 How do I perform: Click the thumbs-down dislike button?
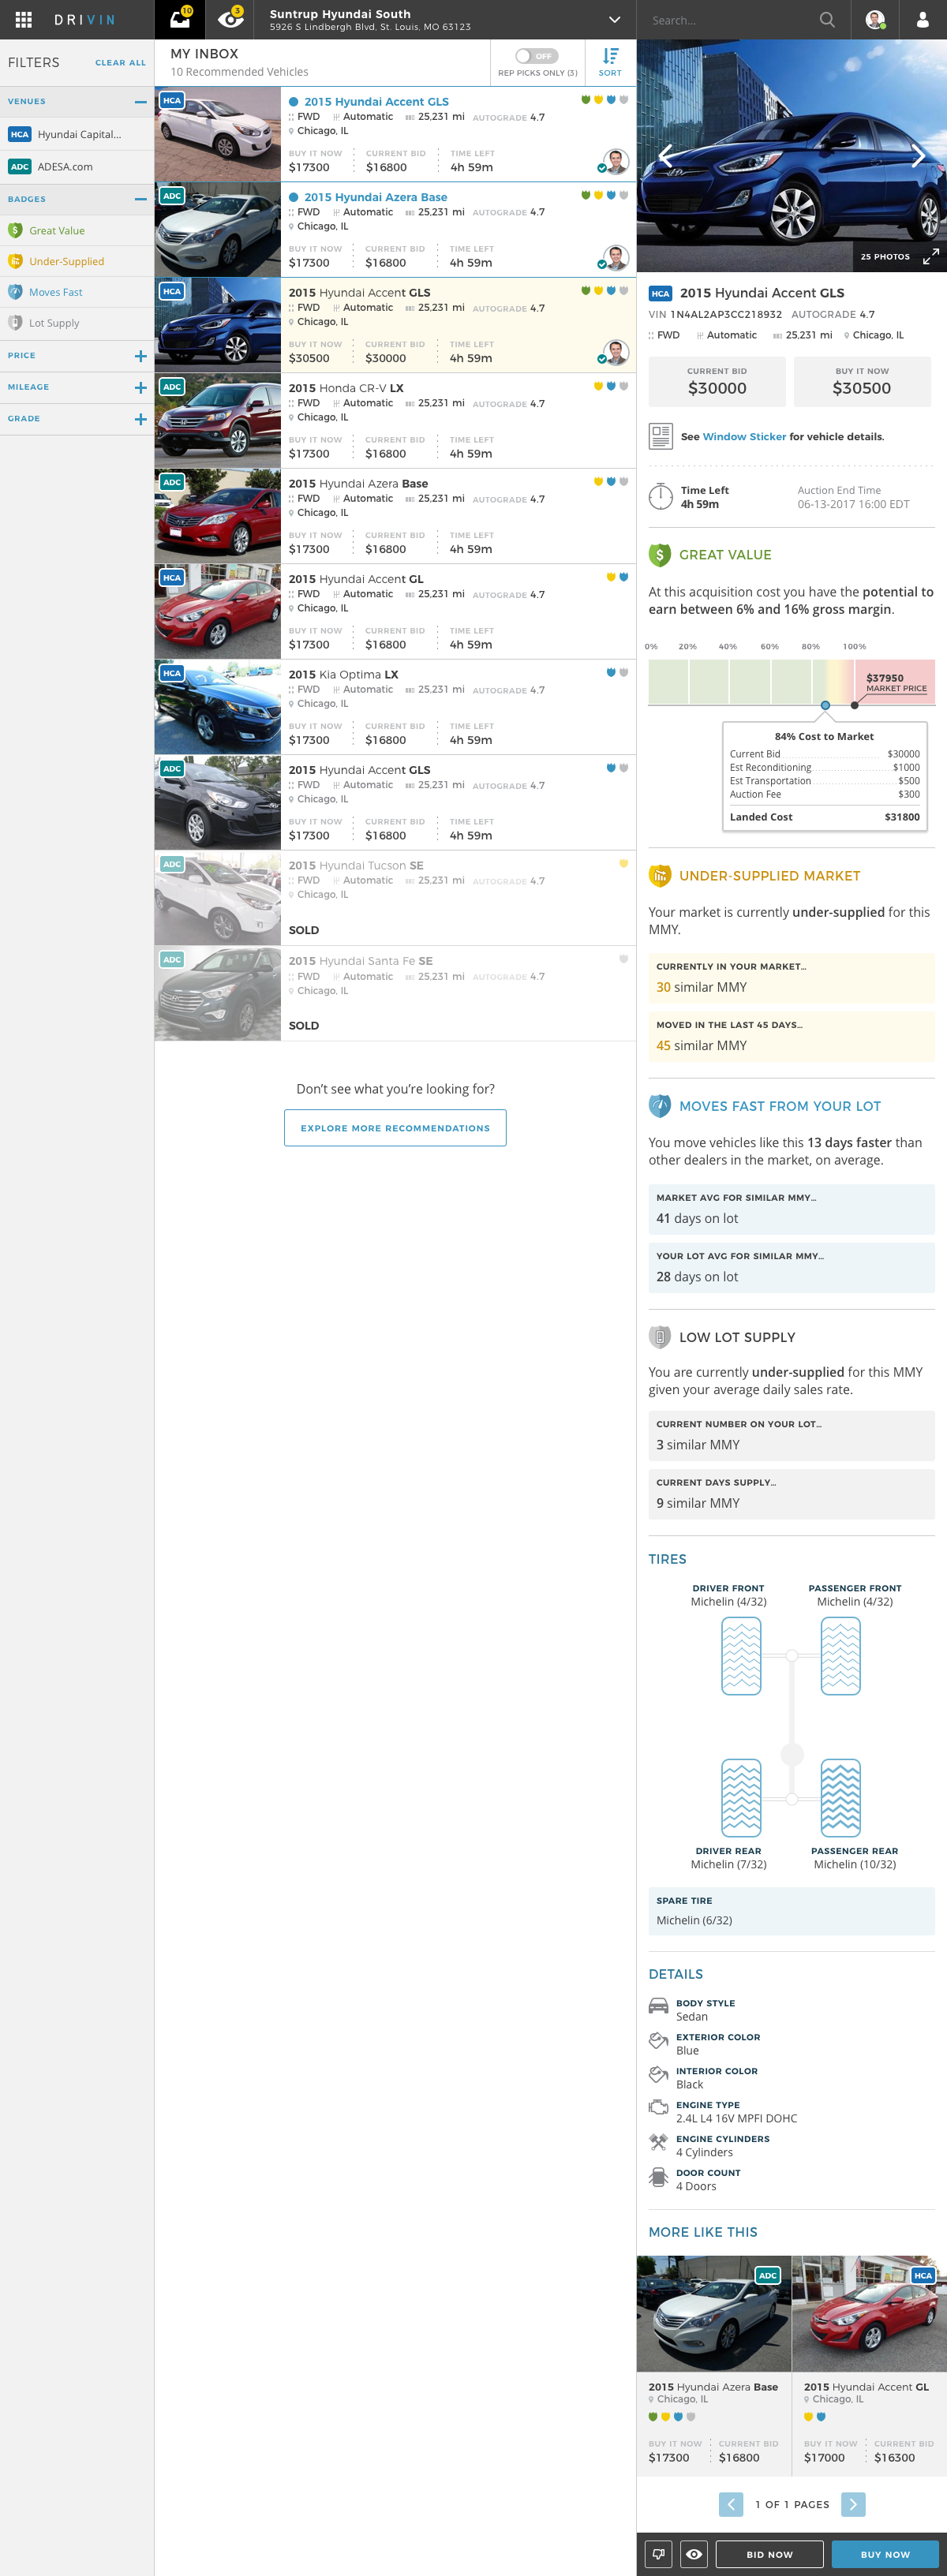tap(658, 2554)
